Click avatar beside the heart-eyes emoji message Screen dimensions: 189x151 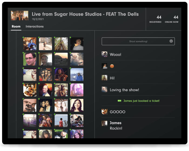click(x=104, y=66)
